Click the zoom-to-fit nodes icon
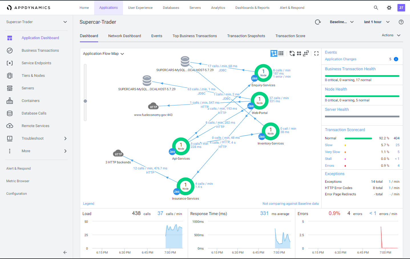410x259 pixels. point(306,53)
